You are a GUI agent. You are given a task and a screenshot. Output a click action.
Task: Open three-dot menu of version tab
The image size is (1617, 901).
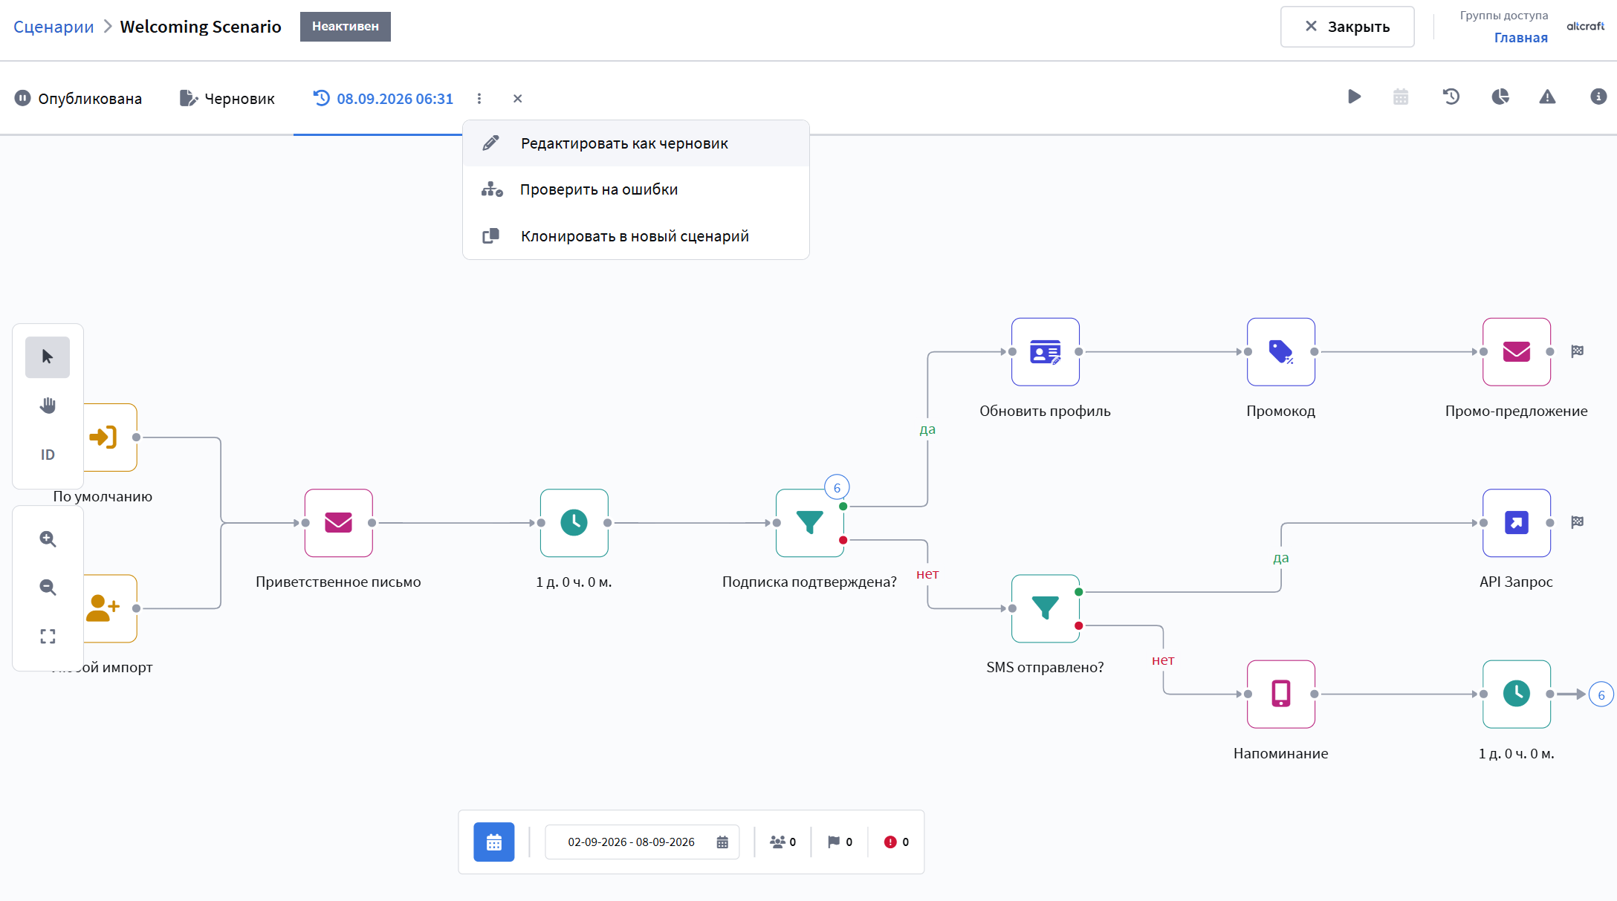(x=479, y=99)
